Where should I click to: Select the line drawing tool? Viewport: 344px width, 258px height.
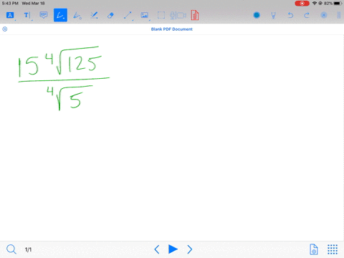[128, 15]
